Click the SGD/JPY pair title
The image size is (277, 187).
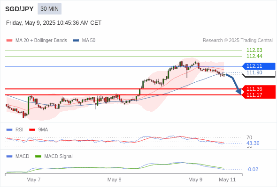click(x=19, y=9)
